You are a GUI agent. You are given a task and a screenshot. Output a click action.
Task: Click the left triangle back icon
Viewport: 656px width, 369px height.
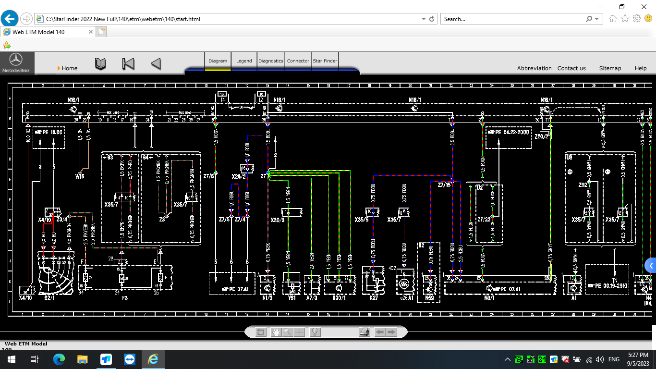(x=156, y=64)
